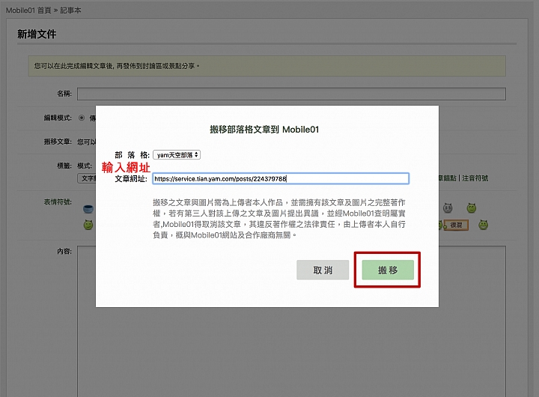Open the 部落格 yam天空部落 dropdown

click(x=177, y=155)
